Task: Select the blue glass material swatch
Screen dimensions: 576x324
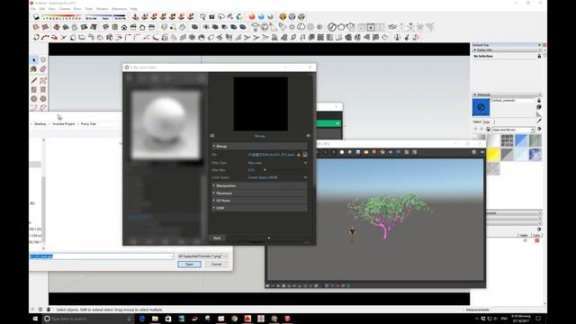Action: (x=521, y=140)
